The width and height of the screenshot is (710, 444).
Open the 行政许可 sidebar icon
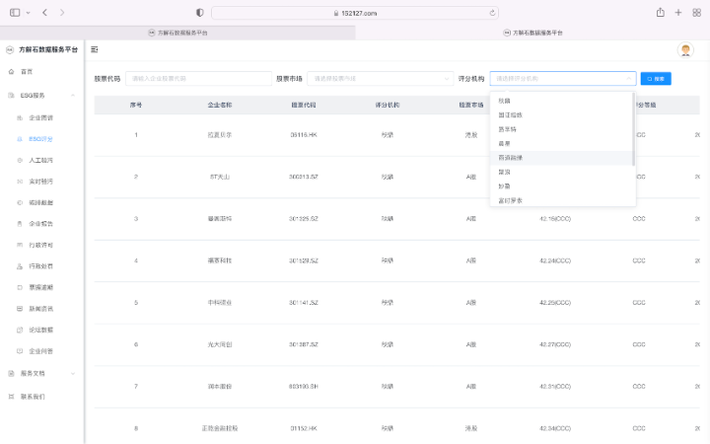[20, 245]
